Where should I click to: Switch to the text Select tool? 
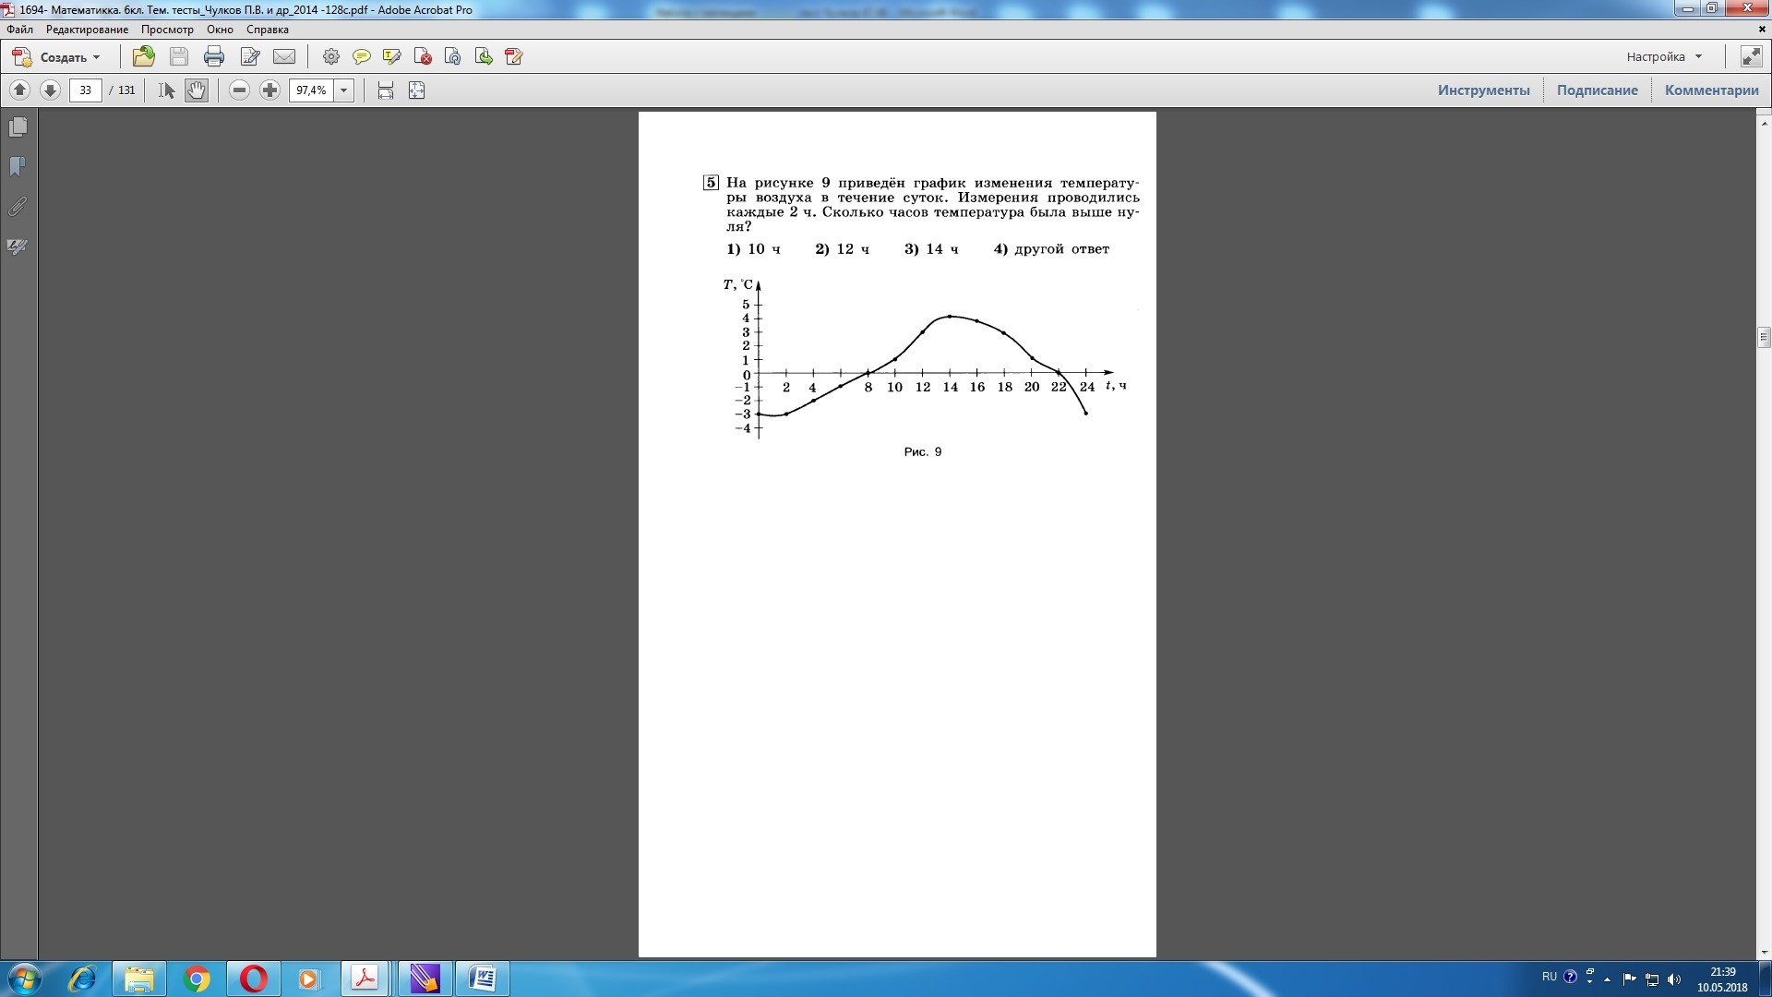166,90
